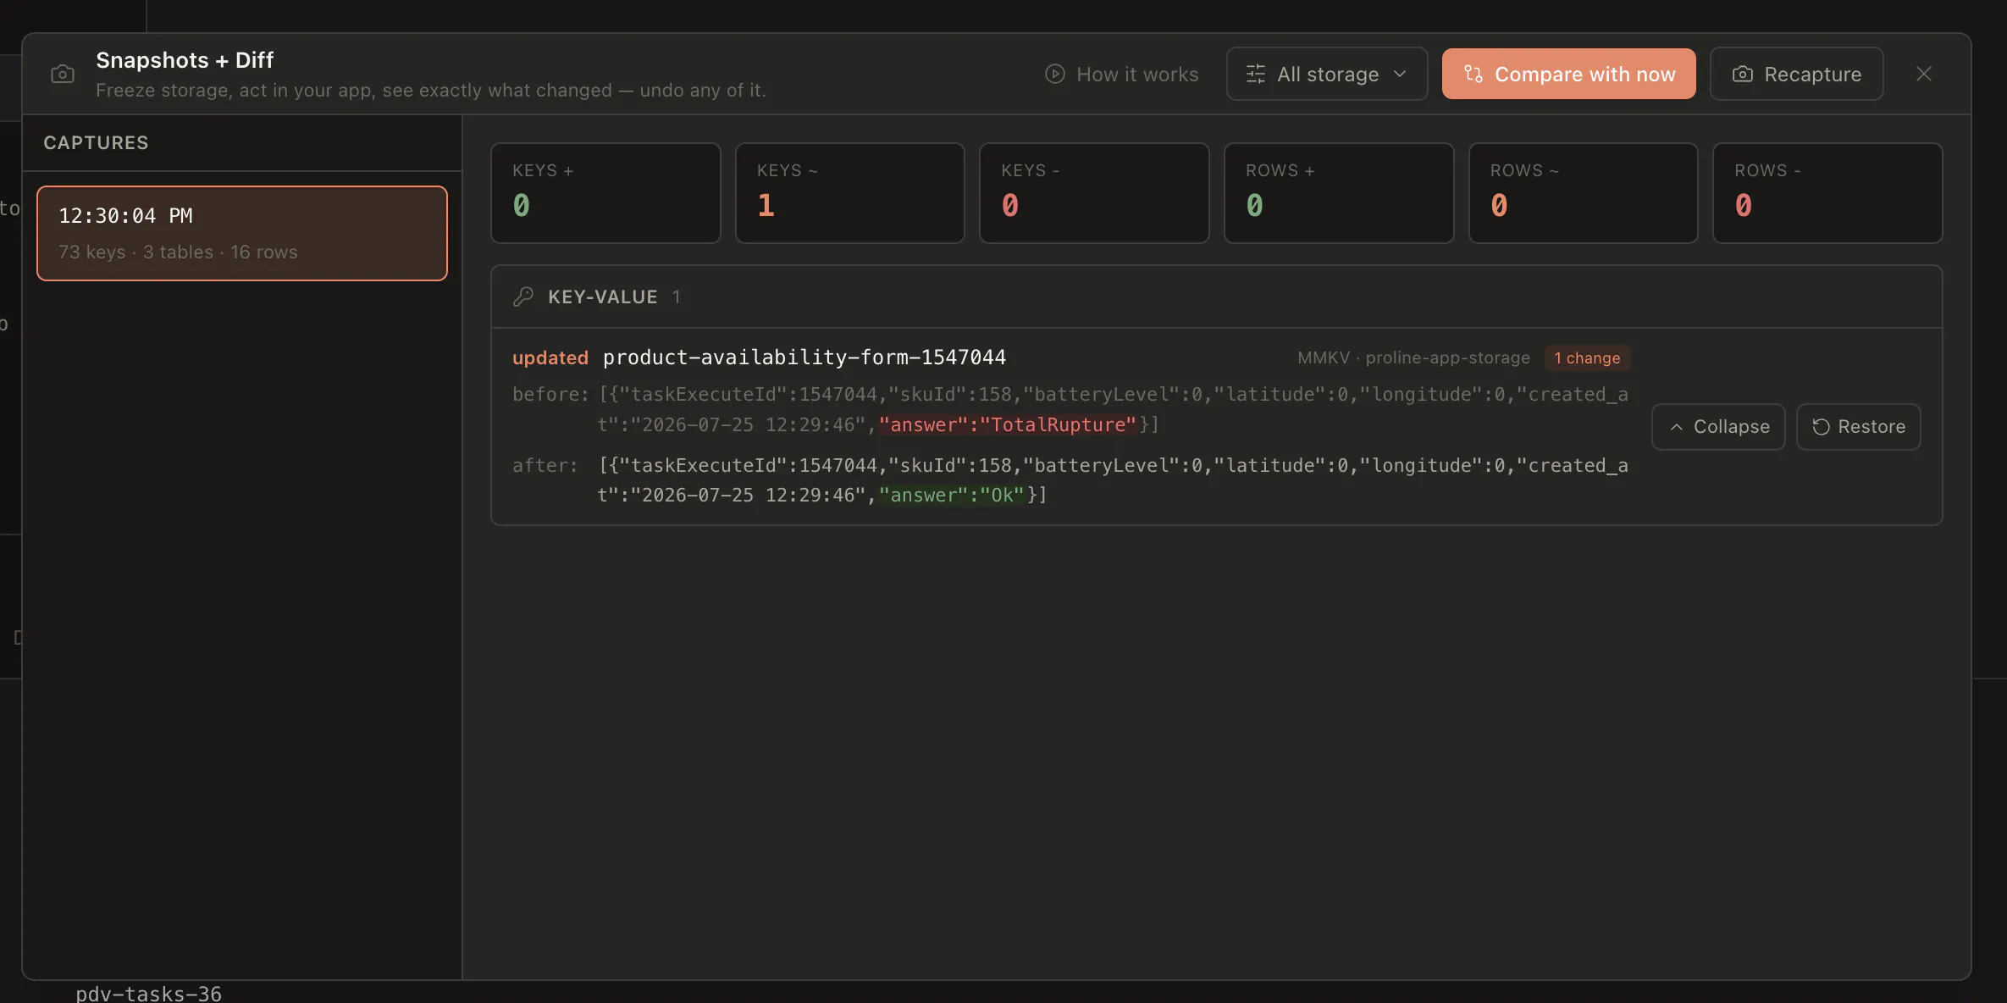Click the camera icon beside Snapshots + Diff
This screenshot has height=1003, width=2007.
(63, 75)
